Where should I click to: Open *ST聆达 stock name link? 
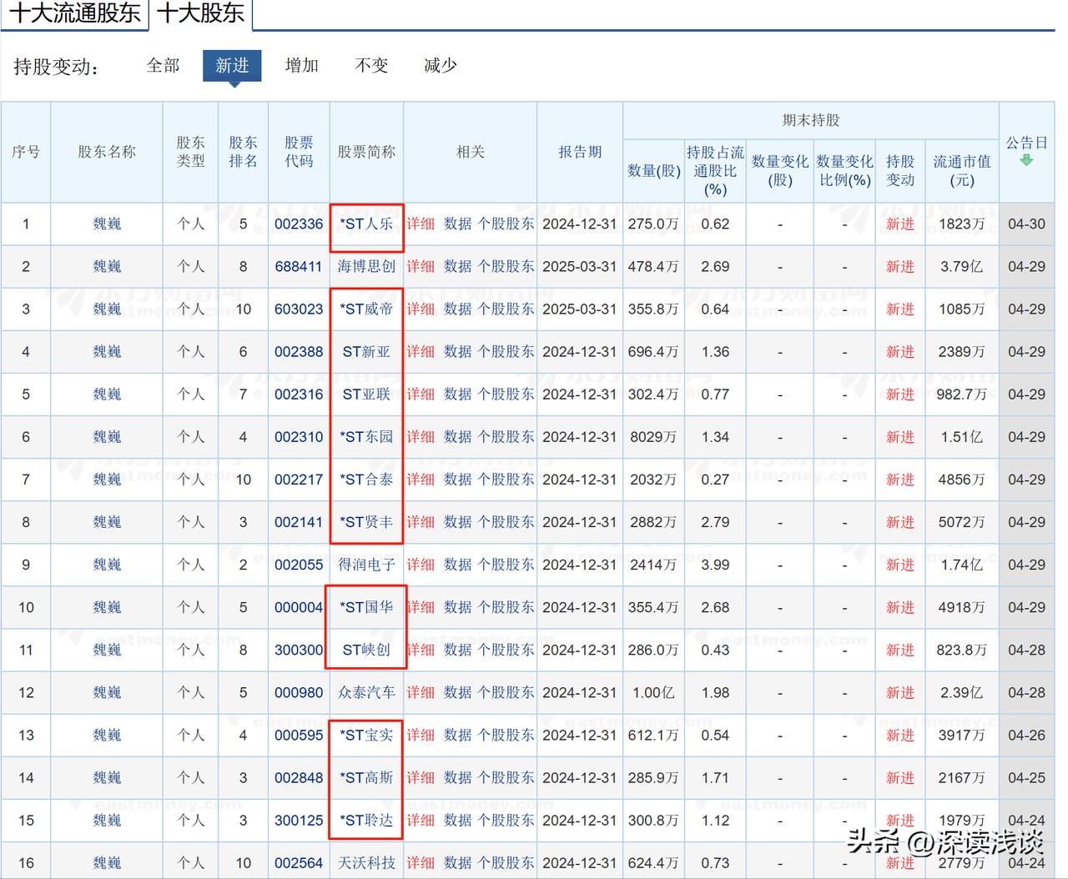point(366,820)
